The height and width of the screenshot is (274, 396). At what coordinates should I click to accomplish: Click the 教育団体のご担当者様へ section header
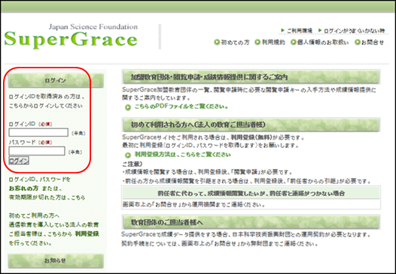click(x=251, y=222)
